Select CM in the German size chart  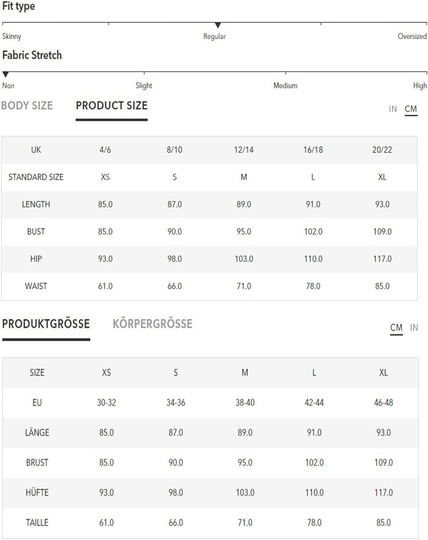click(396, 327)
